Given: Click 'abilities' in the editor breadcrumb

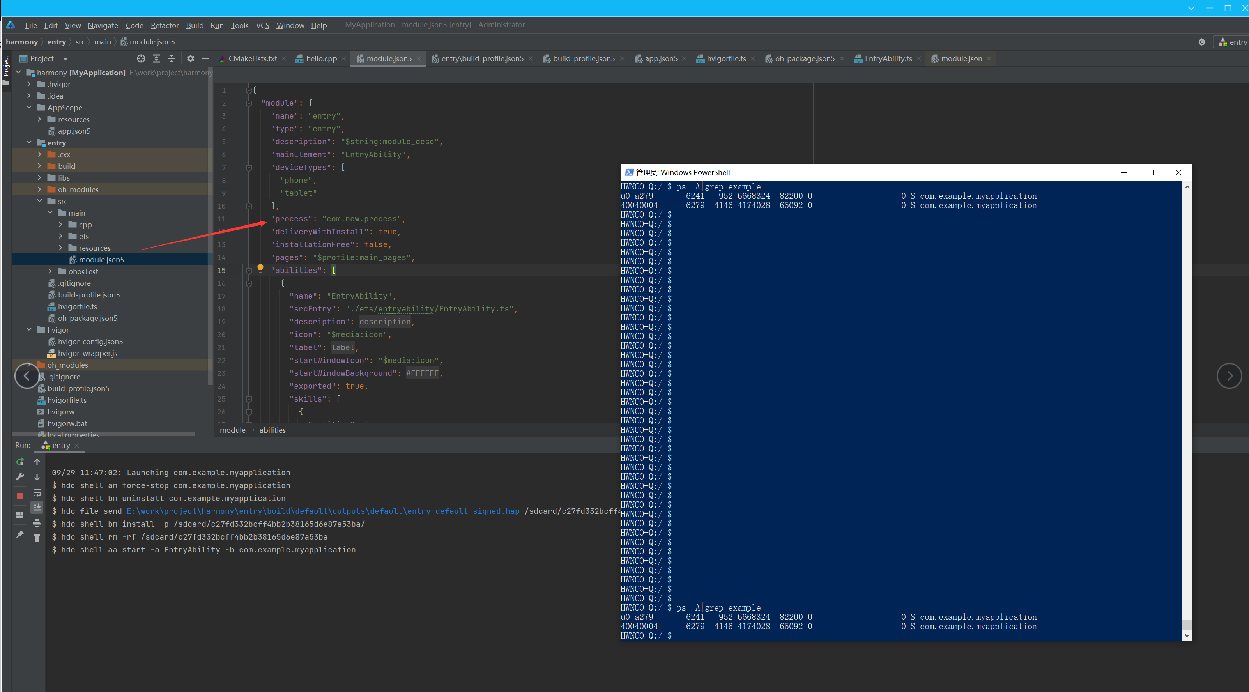Looking at the screenshot, I should [x=272, y=430].
